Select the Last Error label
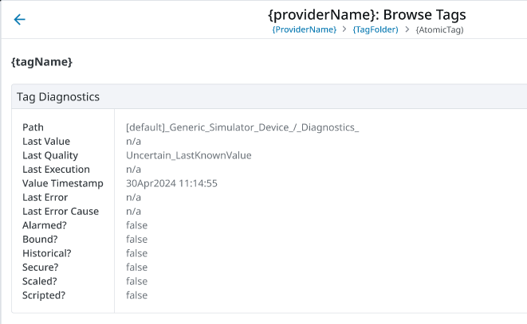Viewport: 527px width, 324px height. tap(45, 197)
